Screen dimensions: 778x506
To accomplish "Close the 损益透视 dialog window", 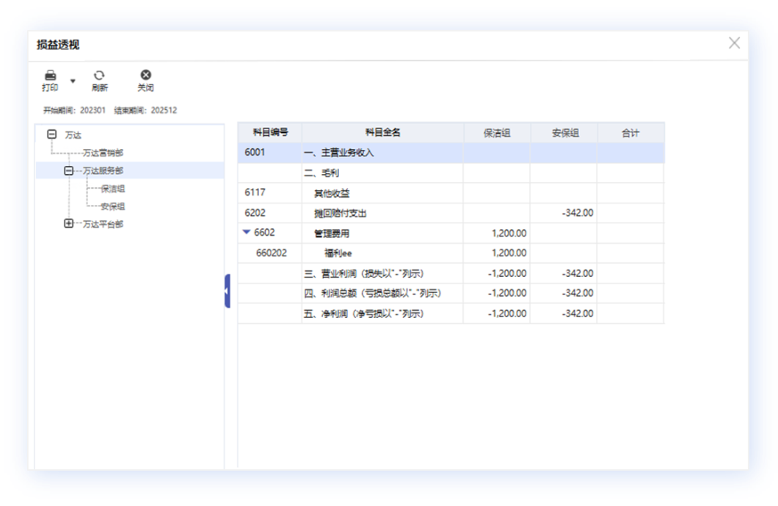I will pos(734,43).
